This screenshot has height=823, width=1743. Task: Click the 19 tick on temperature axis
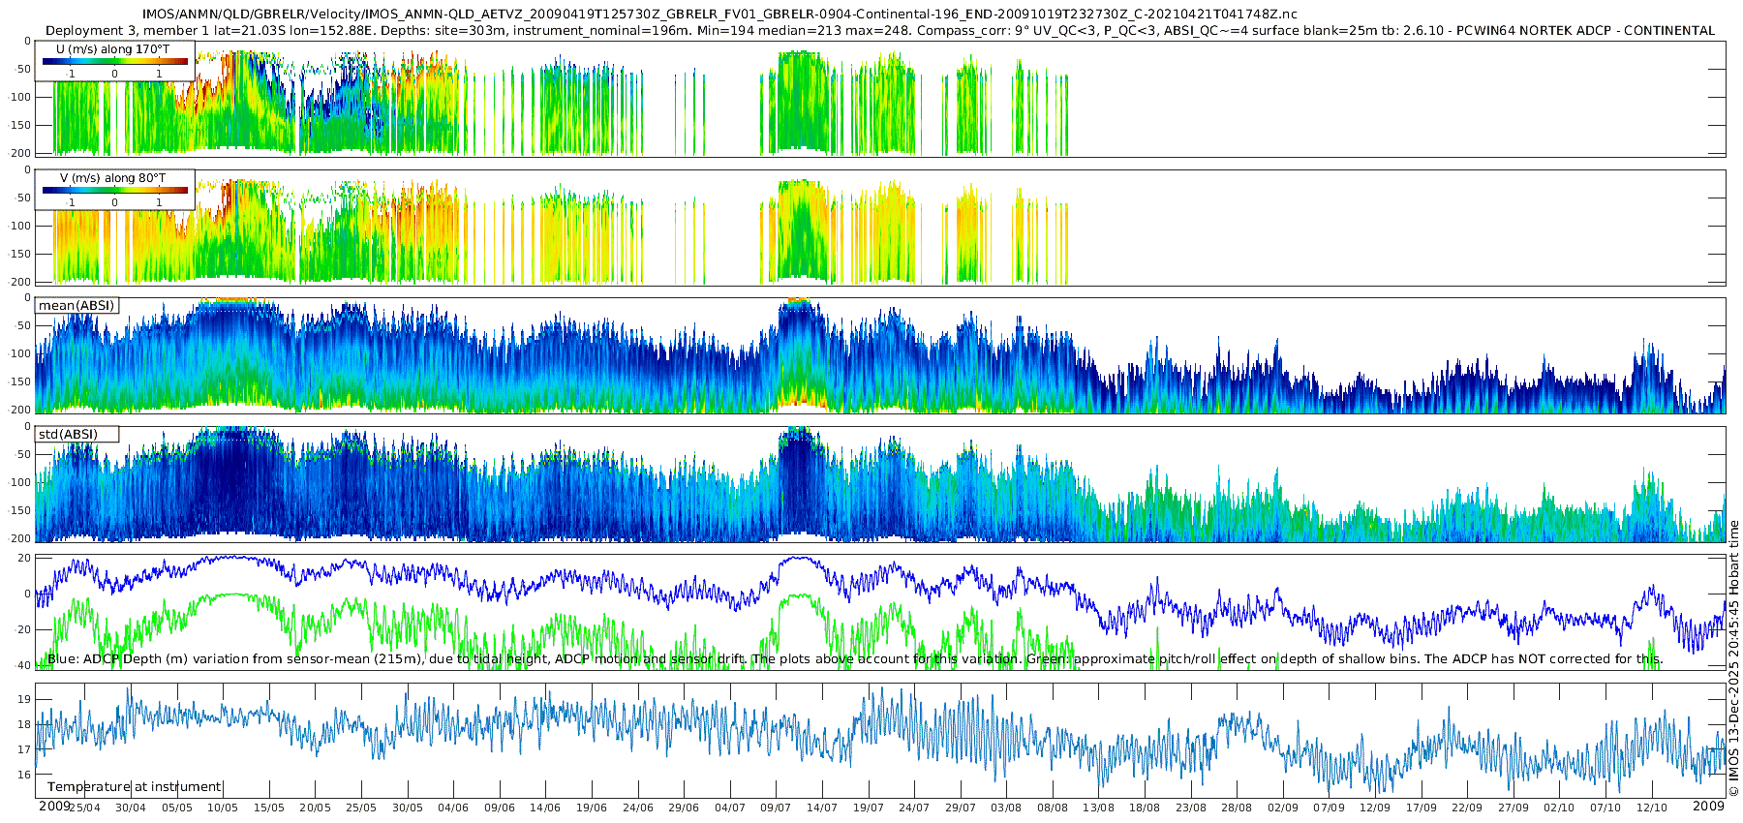click(24, 699)
